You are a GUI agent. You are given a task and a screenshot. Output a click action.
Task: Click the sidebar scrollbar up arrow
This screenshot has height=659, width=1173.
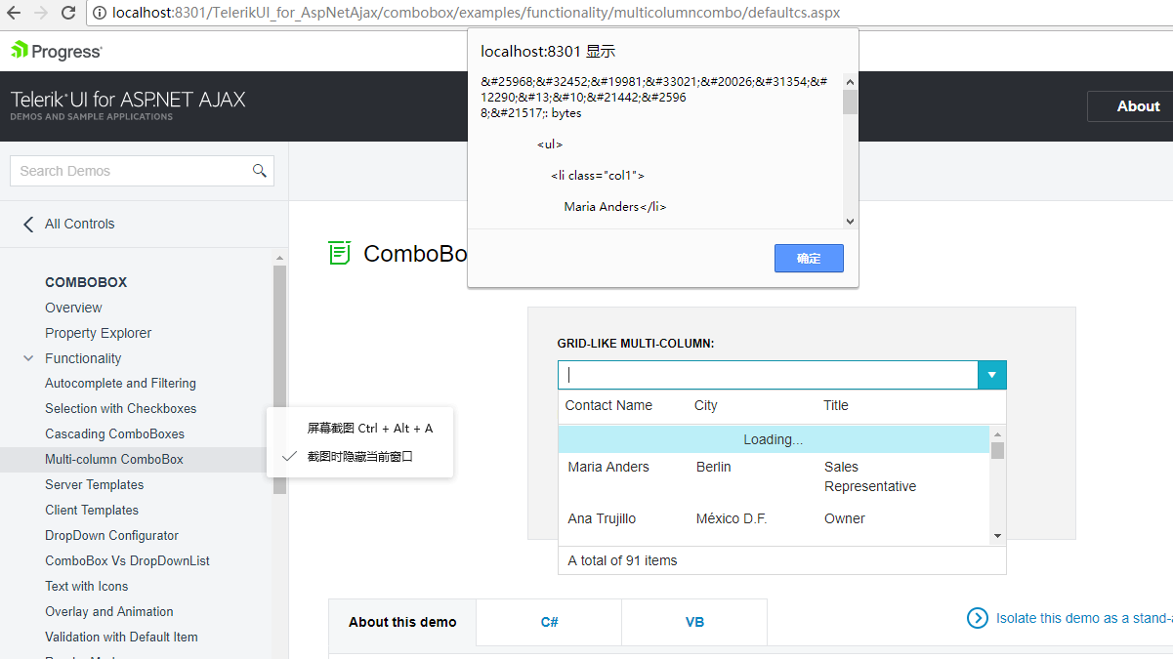(279, 259)
